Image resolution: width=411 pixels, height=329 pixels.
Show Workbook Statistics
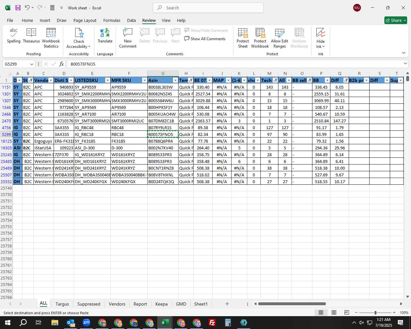pyautogui.click(x=51, y=38)
